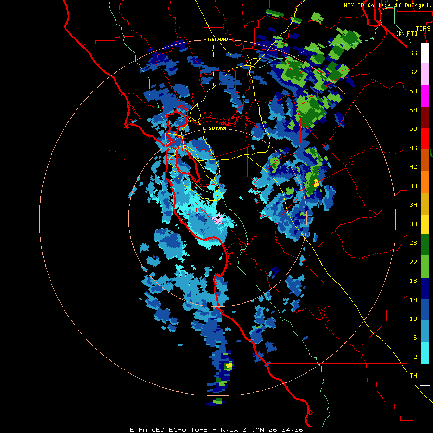433x433 pixels.
Task: Click the legend value 10
Action: click(413, 318)
